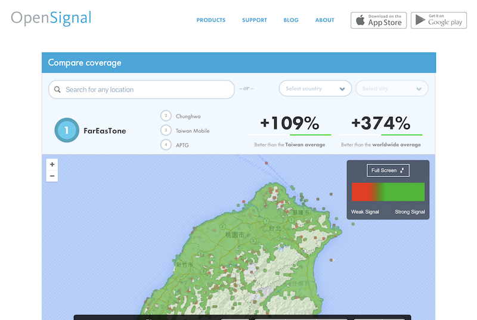Get it on Google Play button
This screenshot has width=477, height=320.
[x=439, y=20]
